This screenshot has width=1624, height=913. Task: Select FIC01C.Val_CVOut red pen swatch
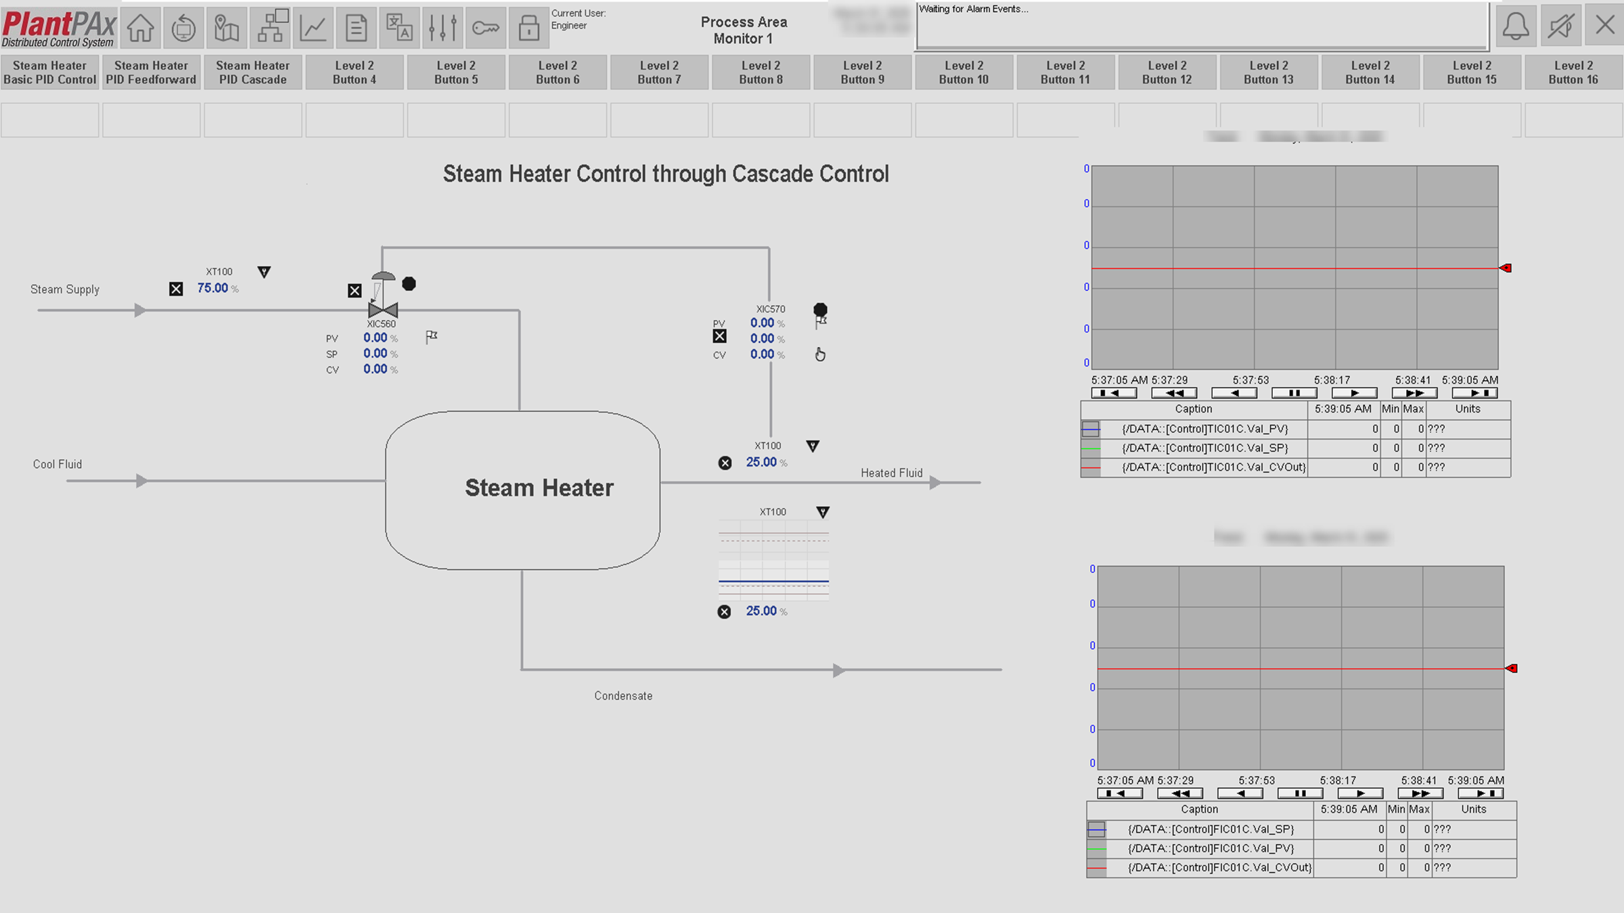coord(1097,868)
